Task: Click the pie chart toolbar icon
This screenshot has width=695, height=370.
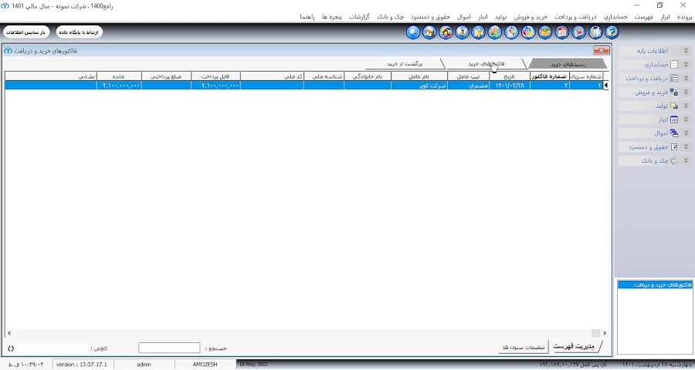Action: point(529,32)
